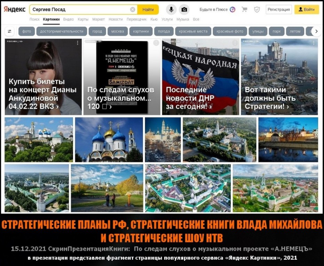Open the Услуги tab

[x=167, y=19]
